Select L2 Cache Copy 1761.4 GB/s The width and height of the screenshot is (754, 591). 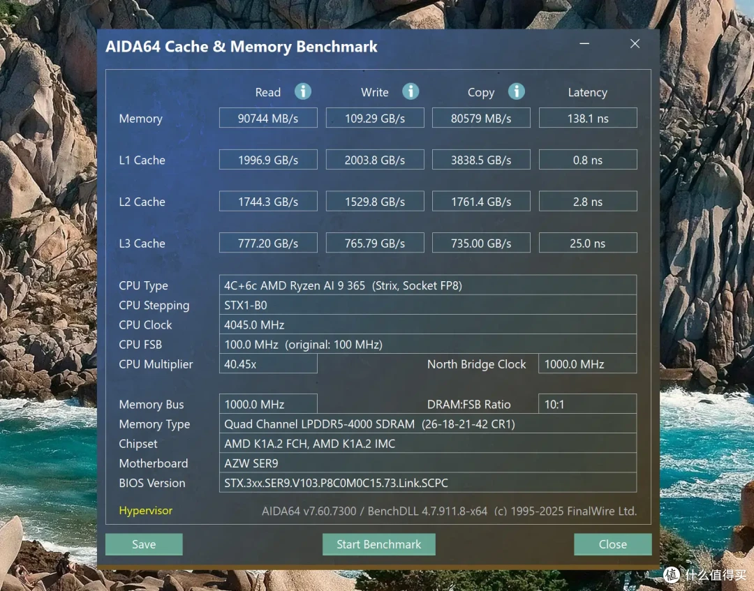click(x=481, y=202)
